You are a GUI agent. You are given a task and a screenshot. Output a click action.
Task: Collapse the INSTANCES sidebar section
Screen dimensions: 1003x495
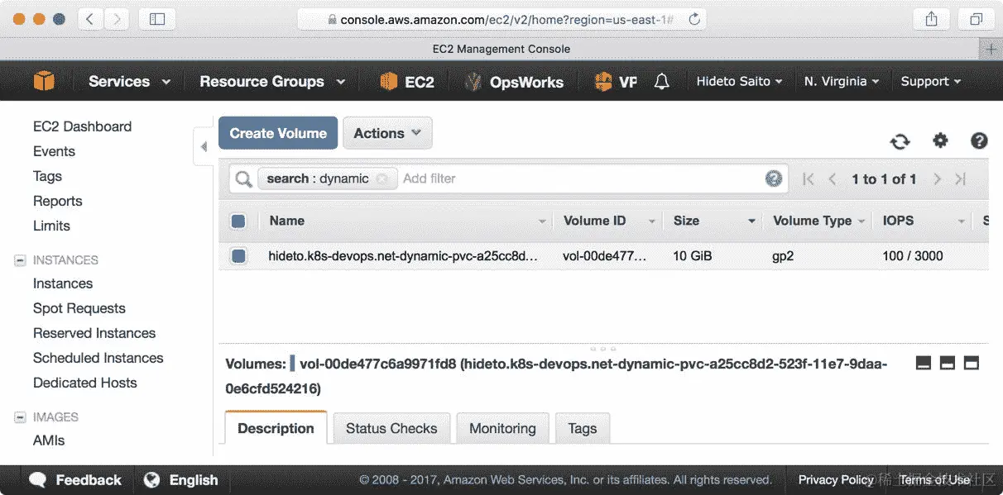(20, 260)
